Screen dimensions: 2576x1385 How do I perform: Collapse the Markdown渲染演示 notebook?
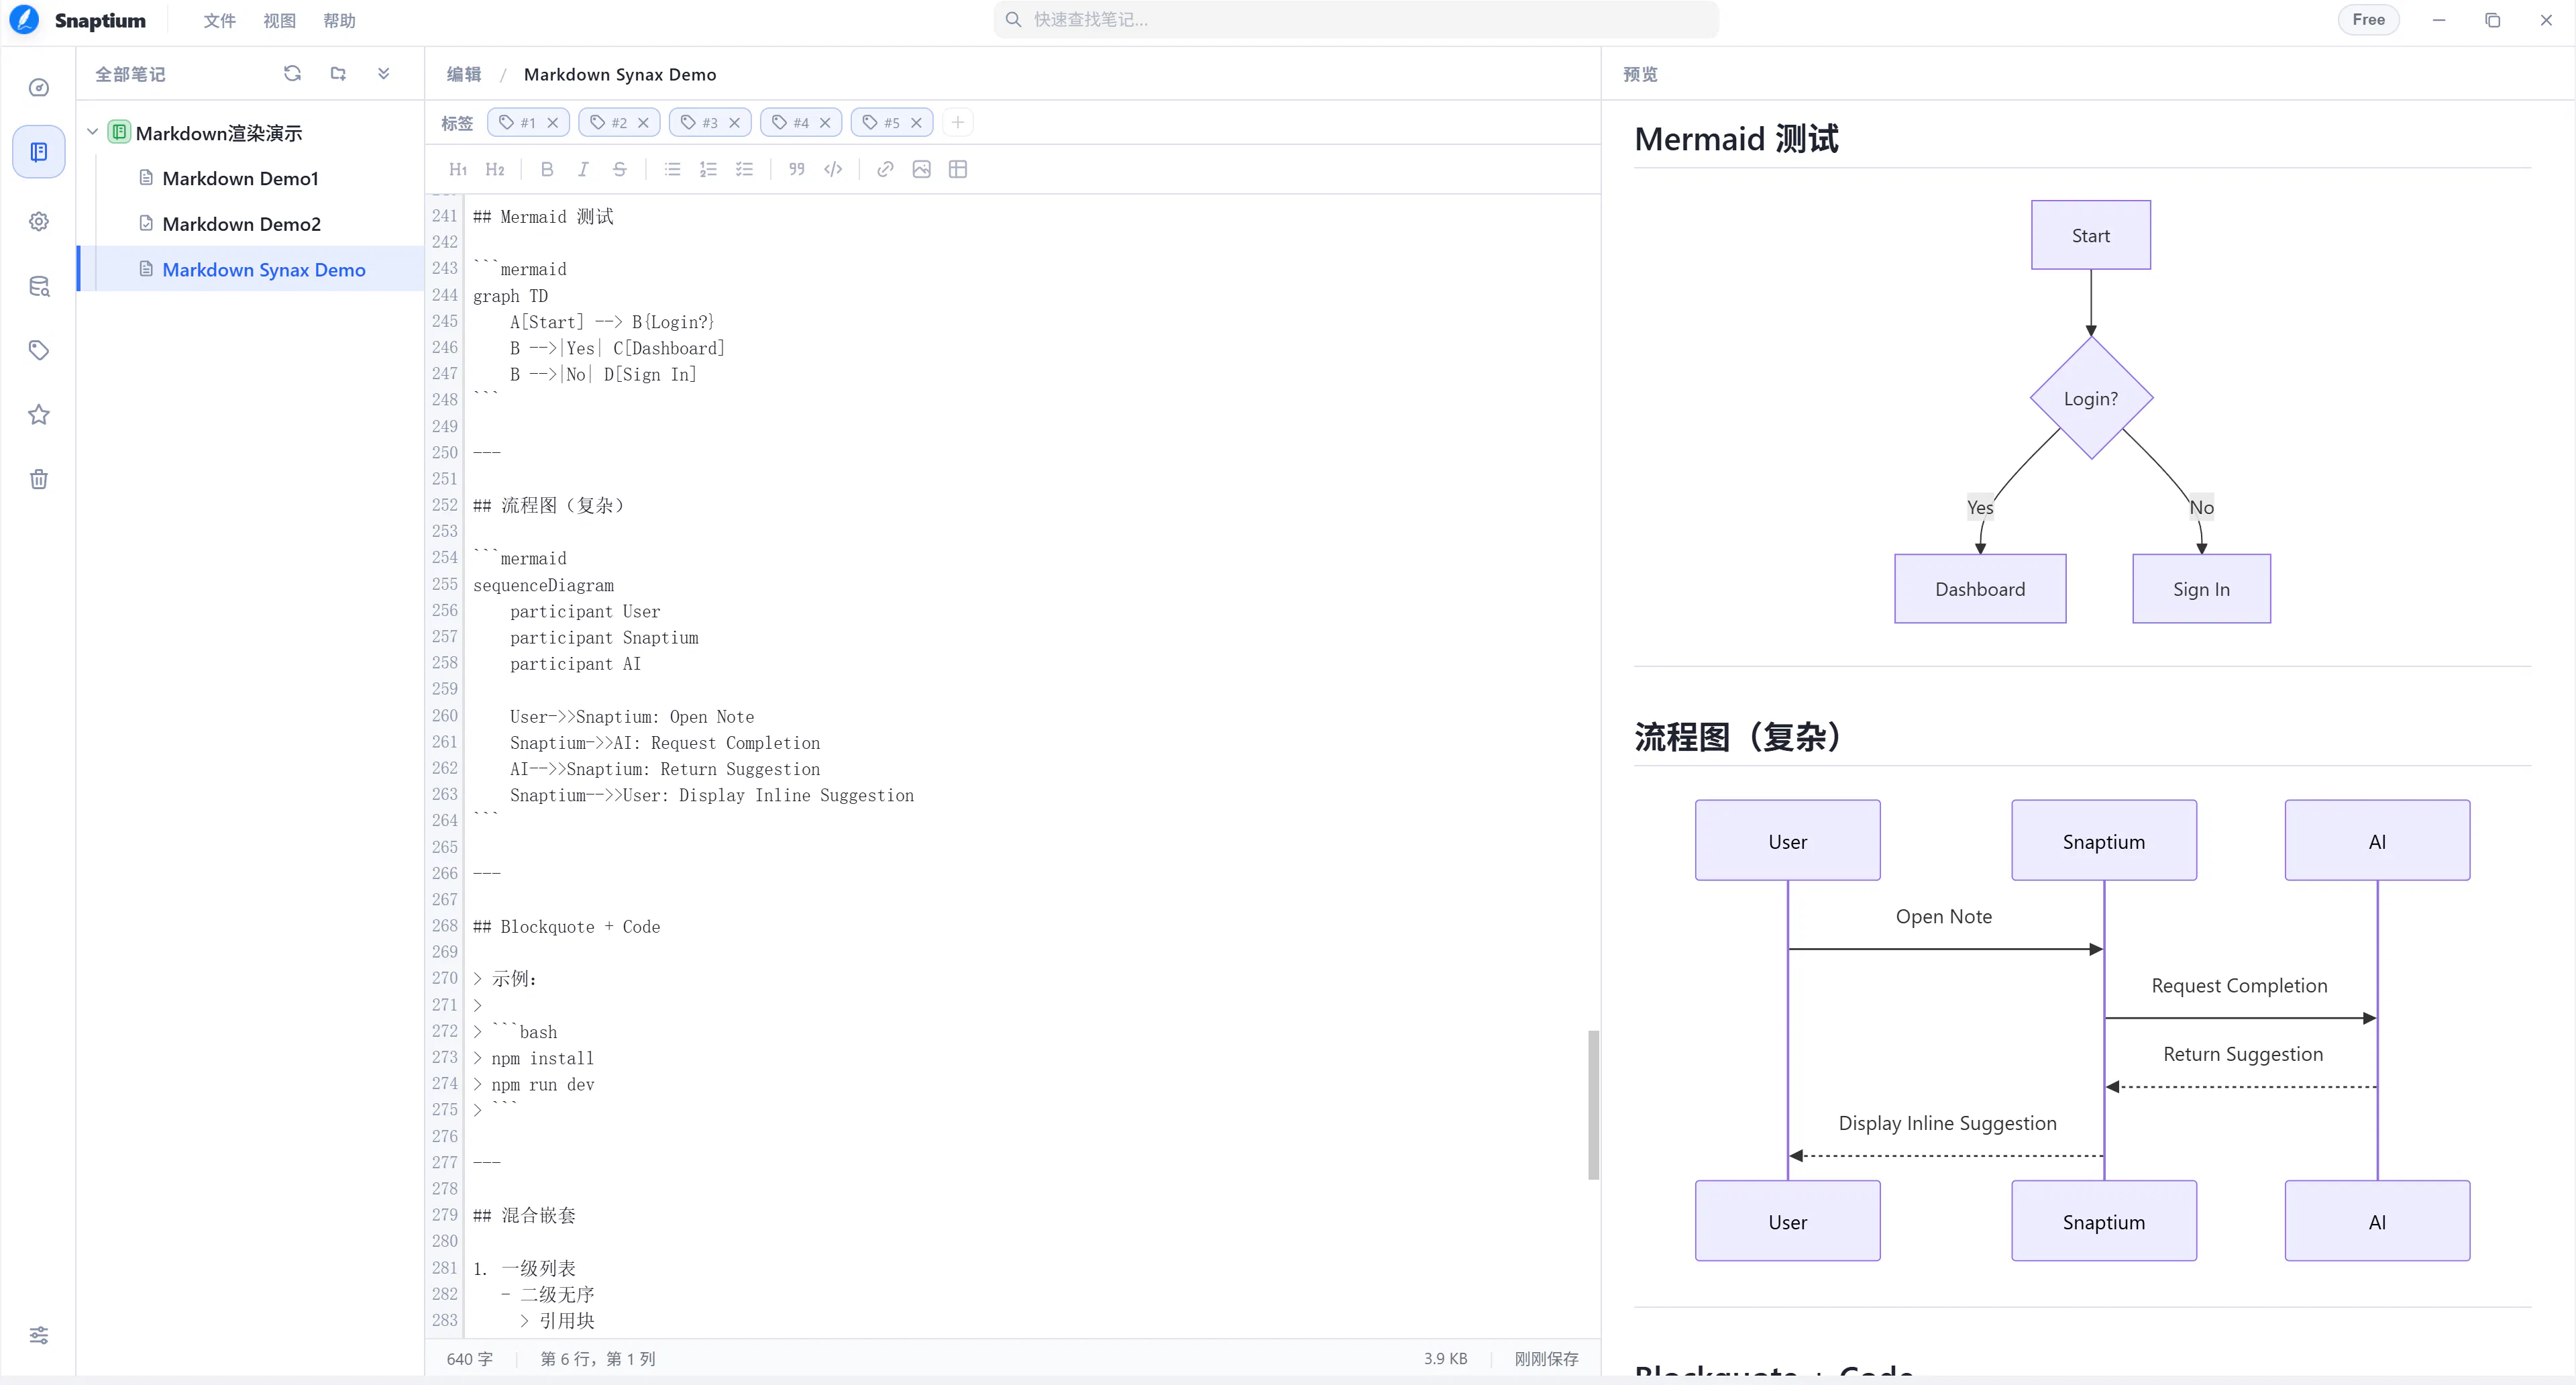coord(92,132)
